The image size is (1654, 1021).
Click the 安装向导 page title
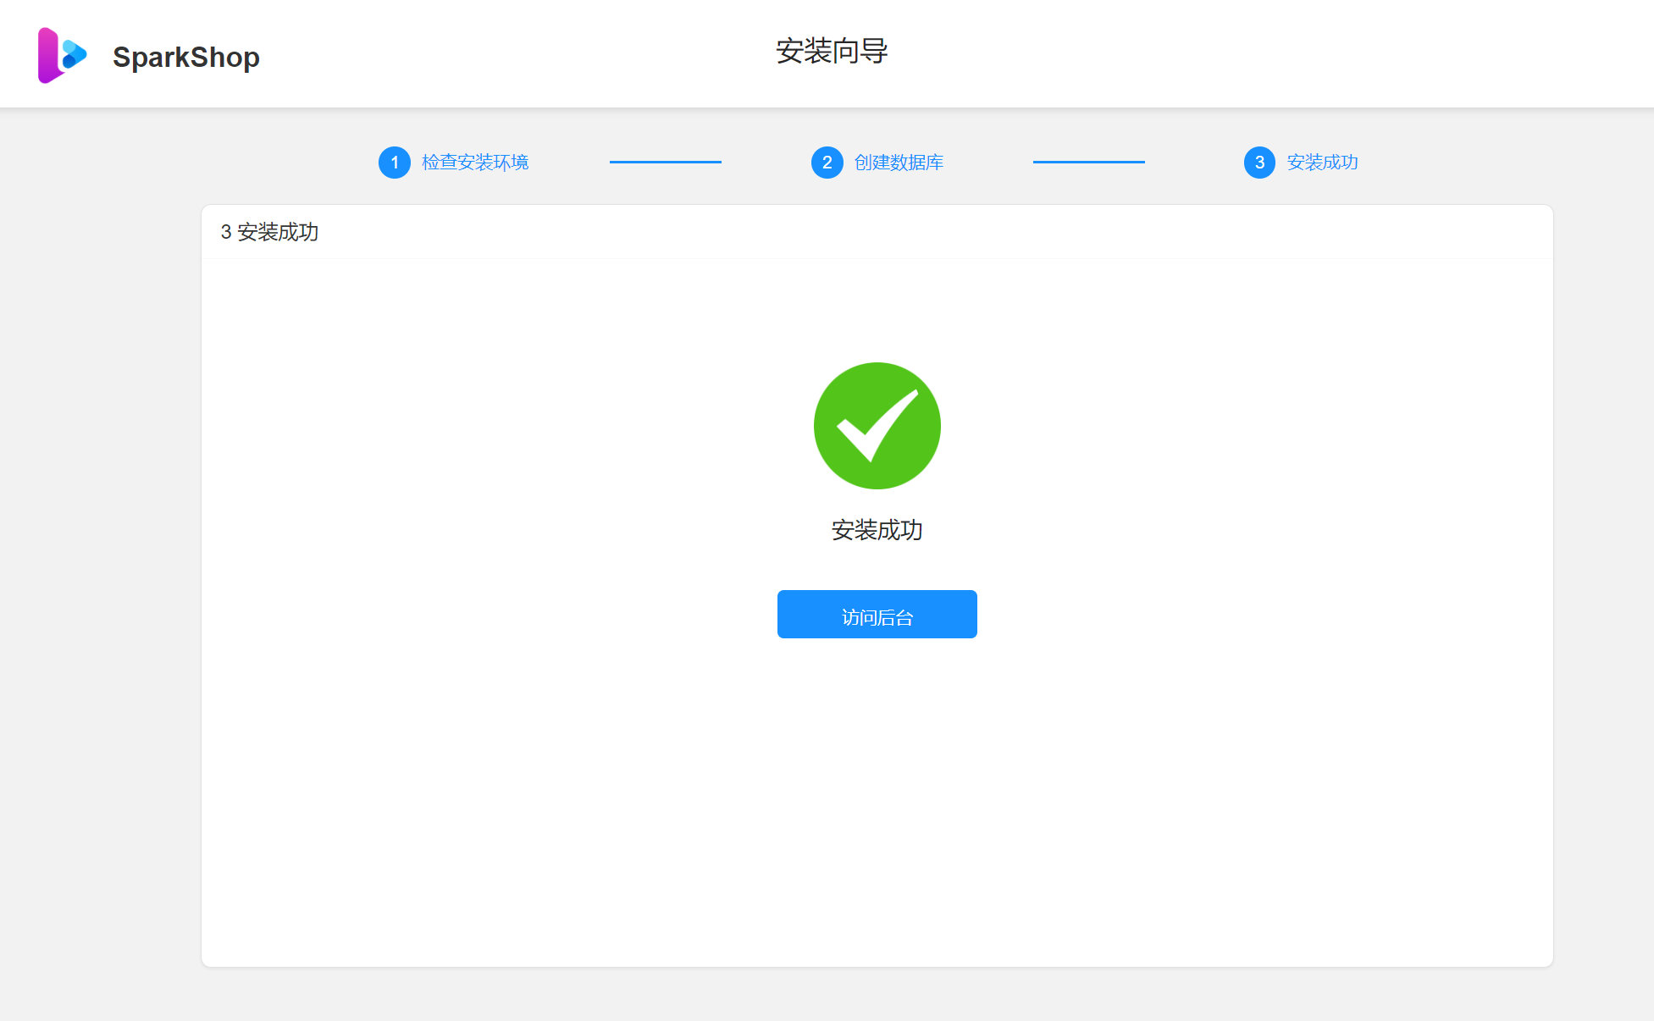[x=831, y=52]
